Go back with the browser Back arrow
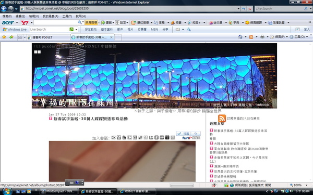This screenshot has height=195, width=313. [x=4, y=9]
